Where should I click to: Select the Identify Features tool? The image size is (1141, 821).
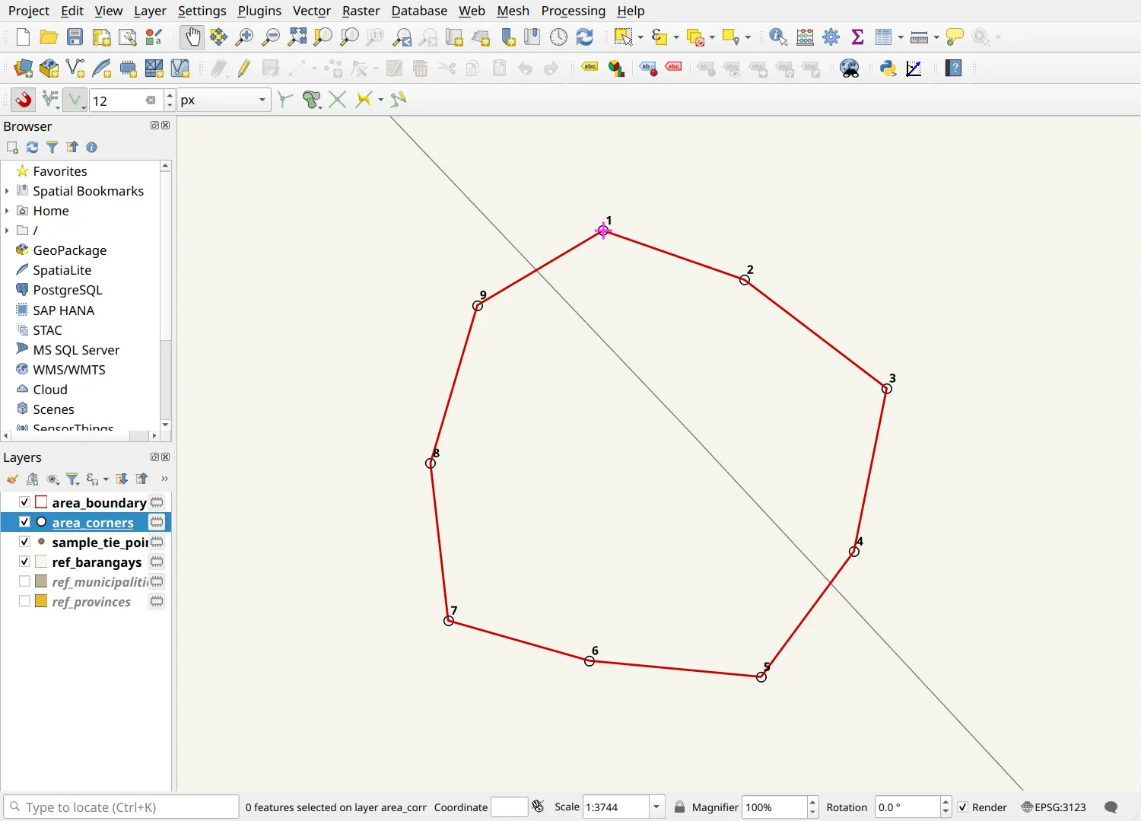(778, 37)
